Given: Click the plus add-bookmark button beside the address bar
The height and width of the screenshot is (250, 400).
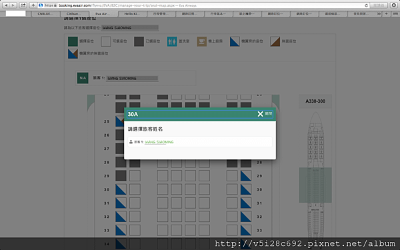Looking at the screenshot, I should (33, 5).
